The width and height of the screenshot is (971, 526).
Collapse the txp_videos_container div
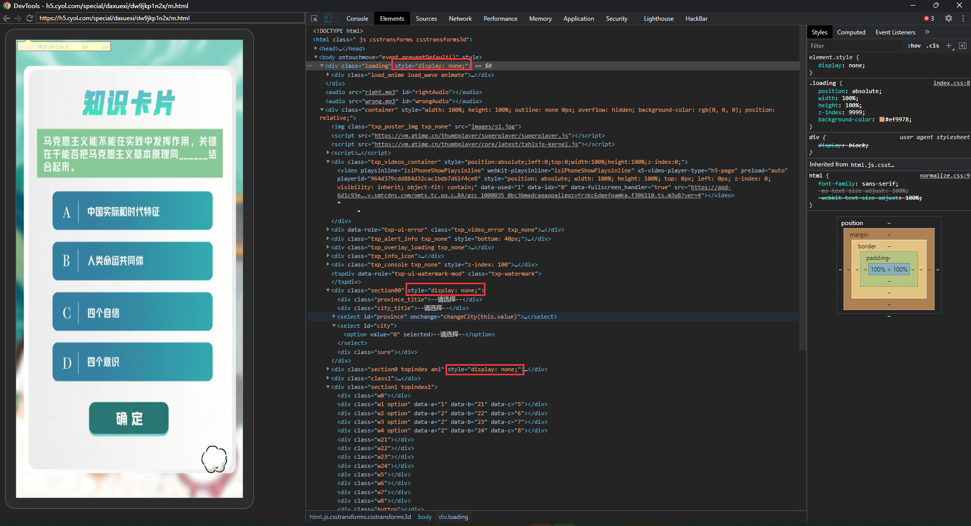(328, 162)
